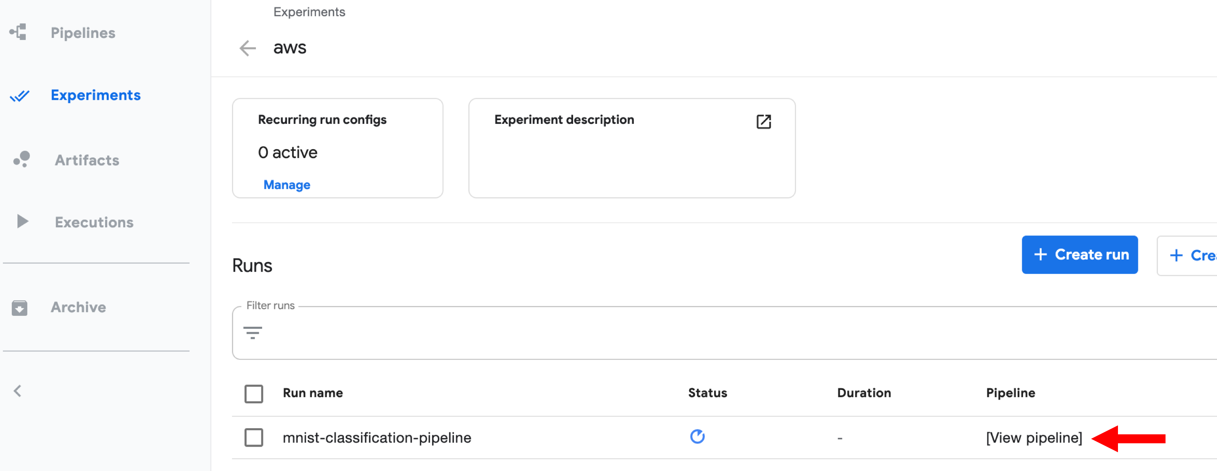
Task: Click the filter lines icon in Filter runs
Action: [252, 332]
